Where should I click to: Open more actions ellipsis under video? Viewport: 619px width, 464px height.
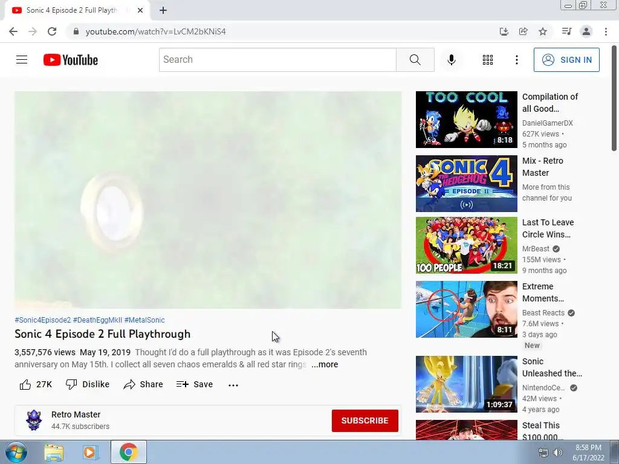click(233, 385)
